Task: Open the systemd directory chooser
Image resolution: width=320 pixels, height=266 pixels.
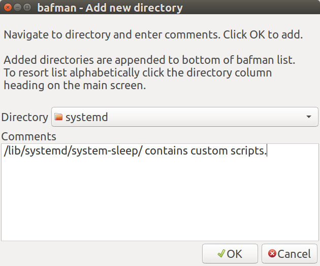Action: (x=184, y=117)
